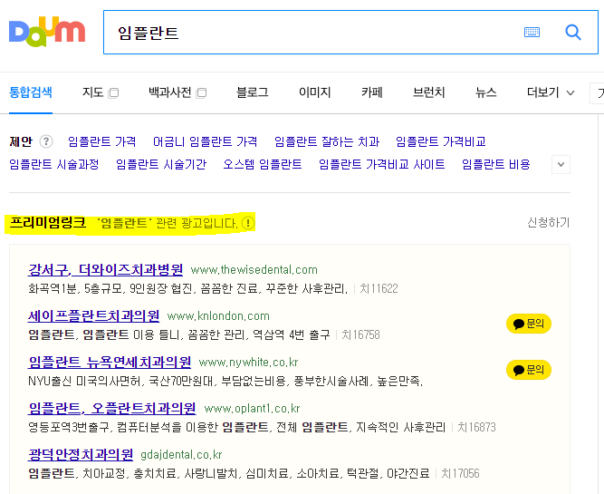
Task: Click the small box icon next to 백과사전
Action: [201, 93]
